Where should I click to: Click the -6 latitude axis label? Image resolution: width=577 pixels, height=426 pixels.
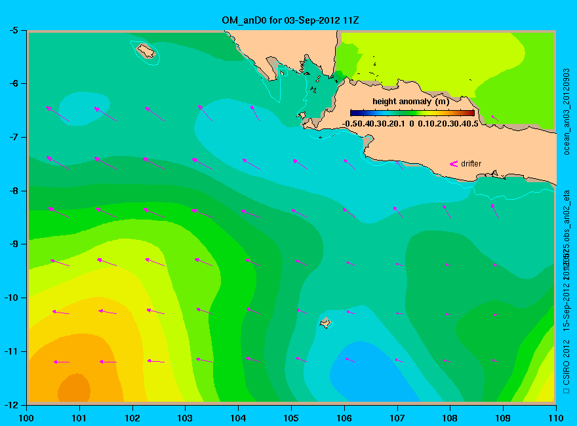click(x=13, y=83)
